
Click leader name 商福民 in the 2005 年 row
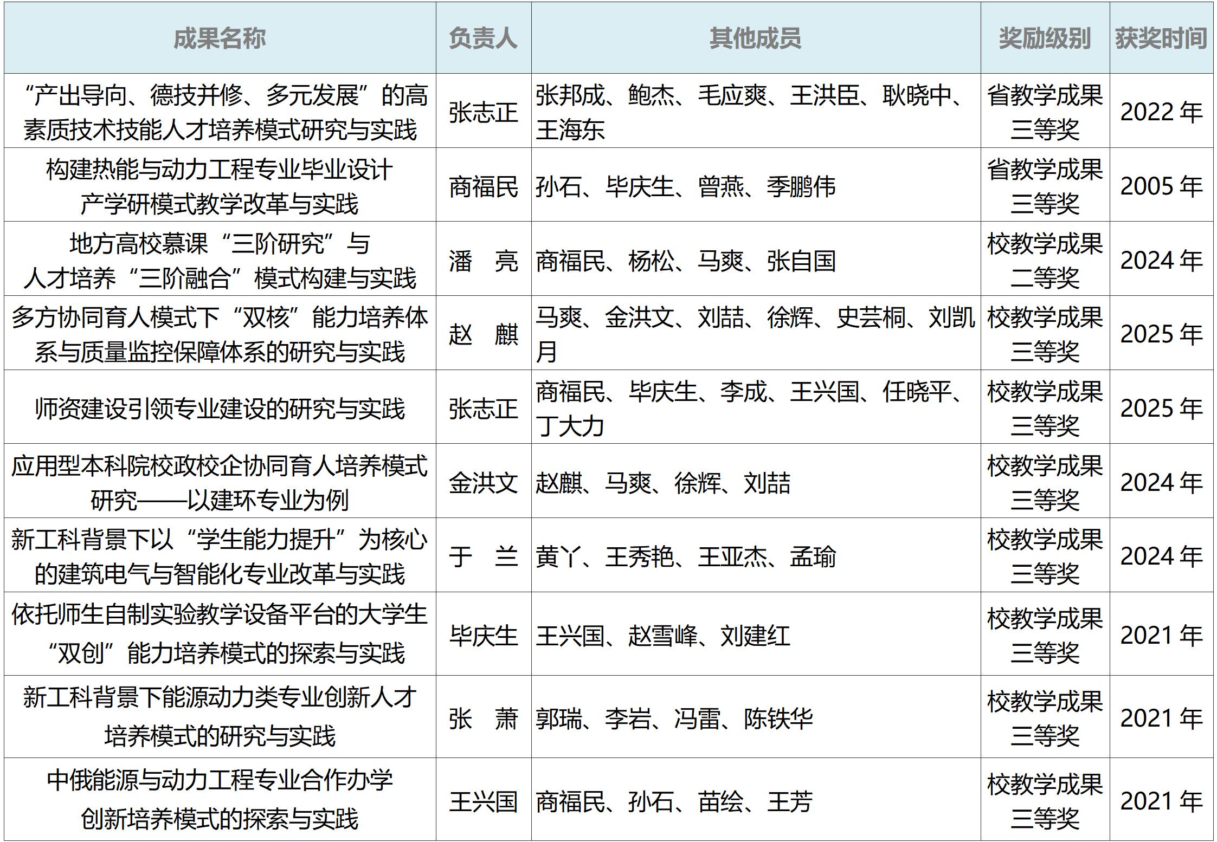pos(483,187)
